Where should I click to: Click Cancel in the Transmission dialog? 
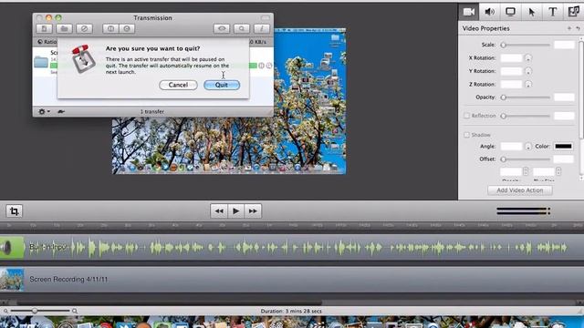coord(178,85)
